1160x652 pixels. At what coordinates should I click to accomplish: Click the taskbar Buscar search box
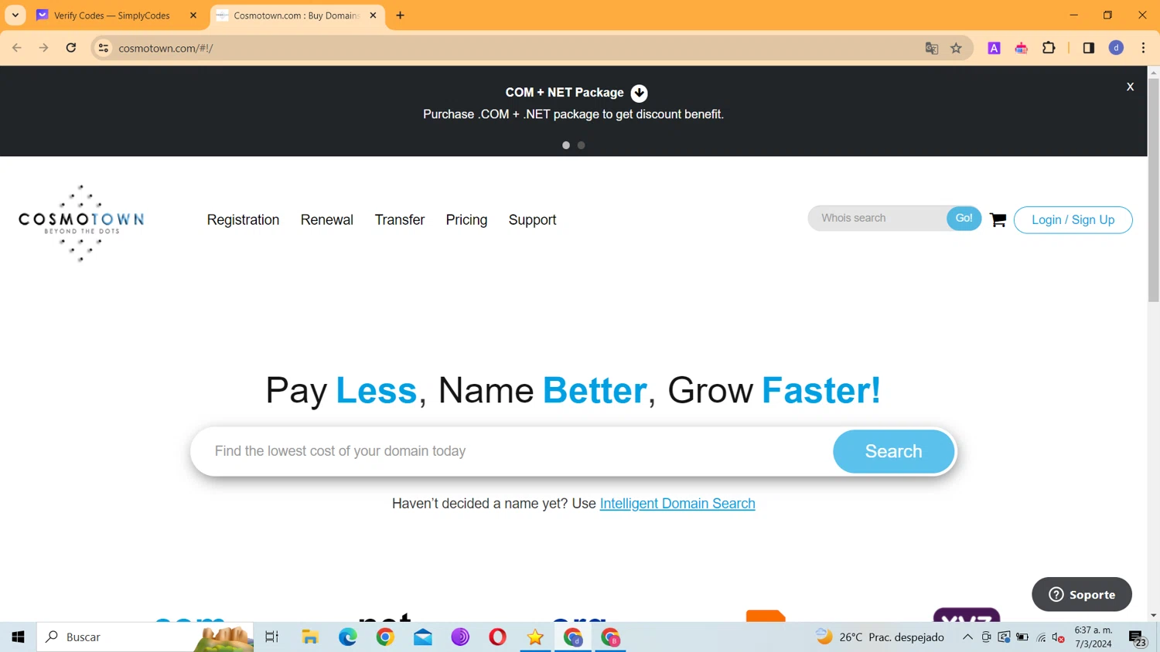pos(145,637)
